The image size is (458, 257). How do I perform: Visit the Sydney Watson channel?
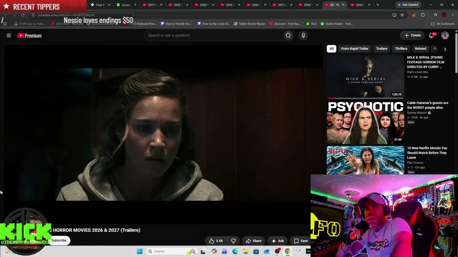(x=417, y=113)
